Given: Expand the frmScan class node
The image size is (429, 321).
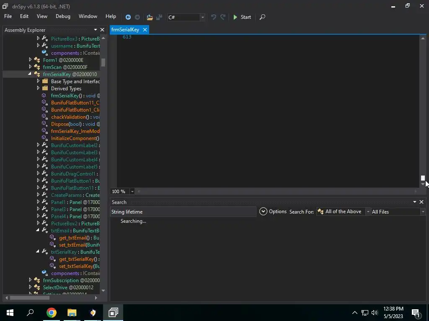Looking at the screenshot, I should coord(30,66).
